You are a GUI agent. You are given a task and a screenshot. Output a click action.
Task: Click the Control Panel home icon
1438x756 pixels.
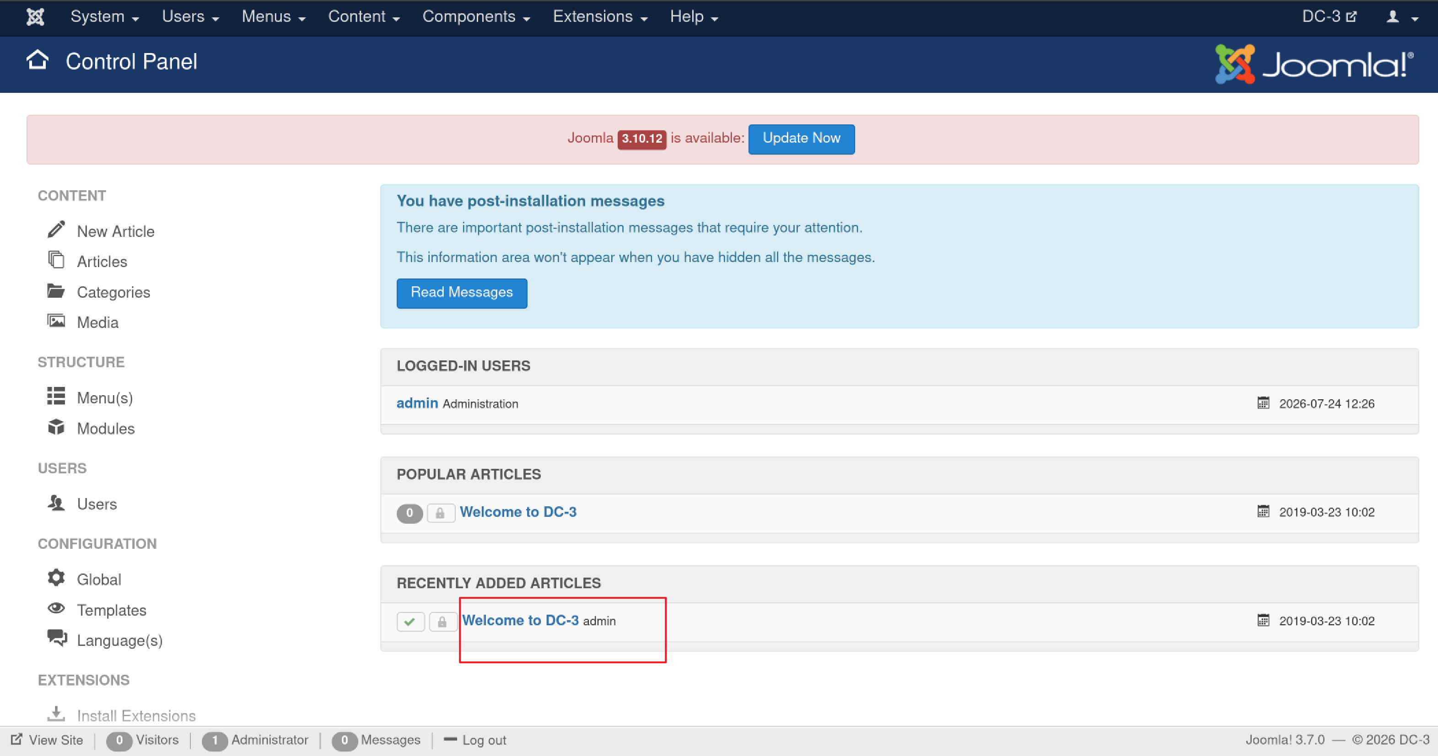coord(38,60)
